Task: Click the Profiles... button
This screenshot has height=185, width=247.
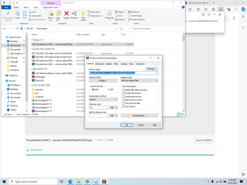Action: pos(103,80)
